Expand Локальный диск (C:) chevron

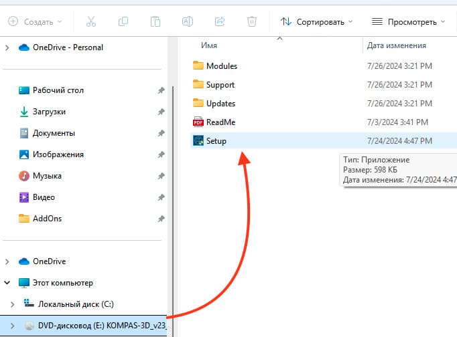coord(12,304)
